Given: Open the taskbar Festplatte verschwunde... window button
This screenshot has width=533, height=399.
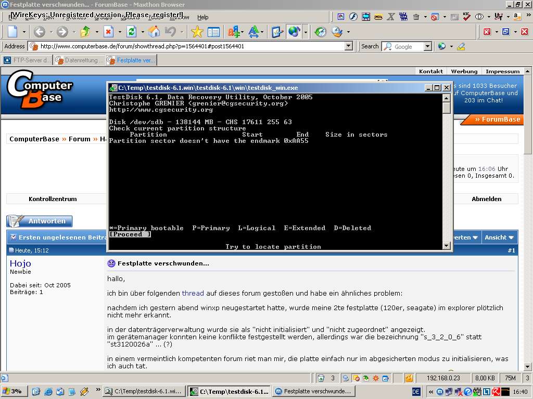Looking at the screenshot, I should [313, 391].
